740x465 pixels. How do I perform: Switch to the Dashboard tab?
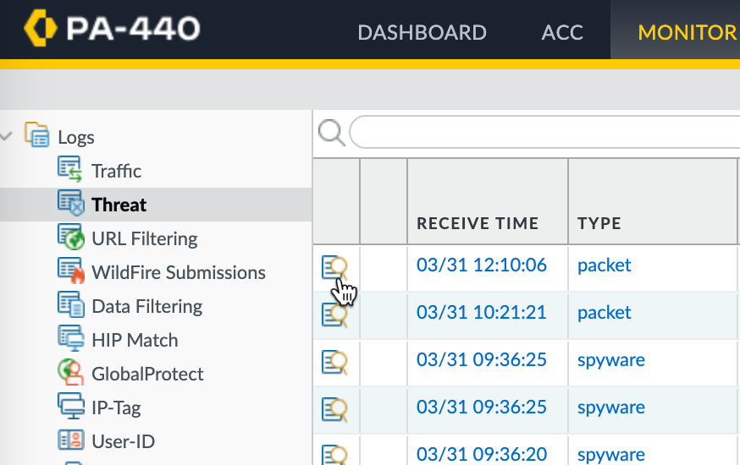tap(422, 33)
